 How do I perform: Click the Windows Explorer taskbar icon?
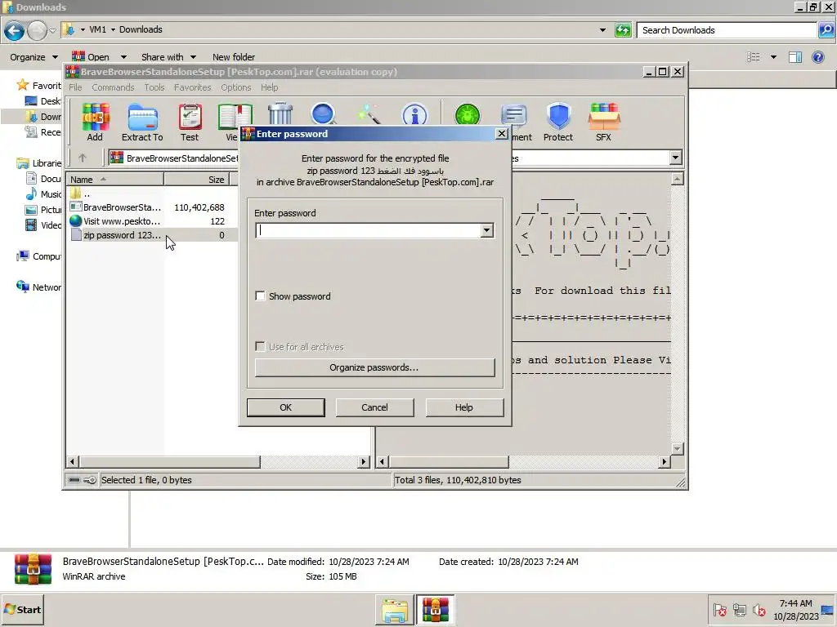pyautogui.click(x=395, y=610)
